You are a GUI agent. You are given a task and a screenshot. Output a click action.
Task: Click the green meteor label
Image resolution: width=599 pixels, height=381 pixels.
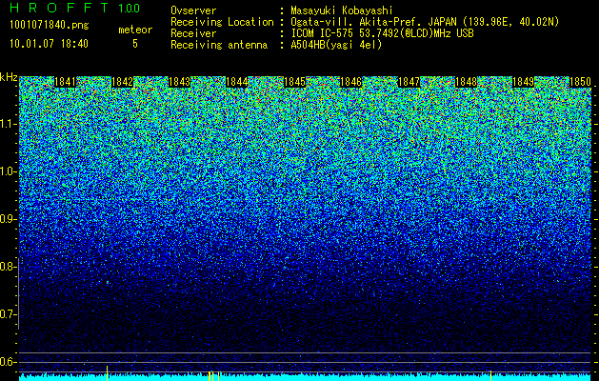pos(135,30)
